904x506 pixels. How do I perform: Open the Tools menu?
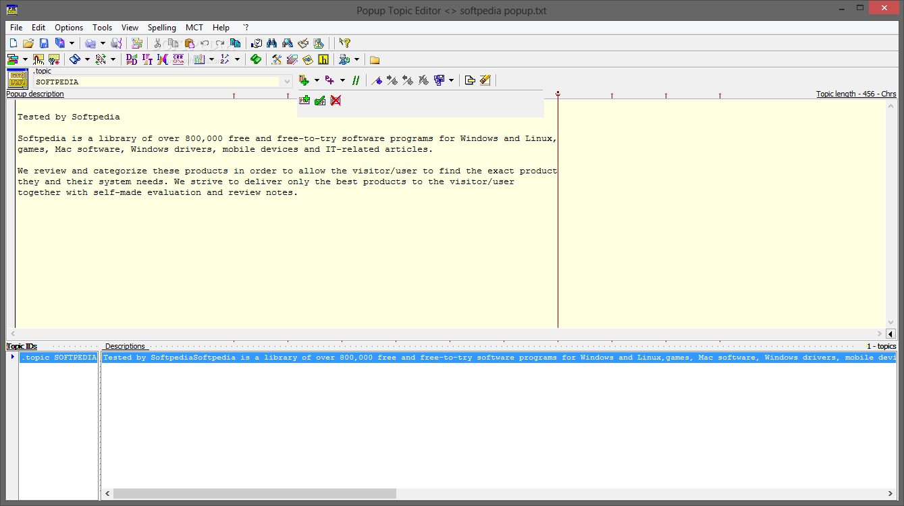point(103,28)
